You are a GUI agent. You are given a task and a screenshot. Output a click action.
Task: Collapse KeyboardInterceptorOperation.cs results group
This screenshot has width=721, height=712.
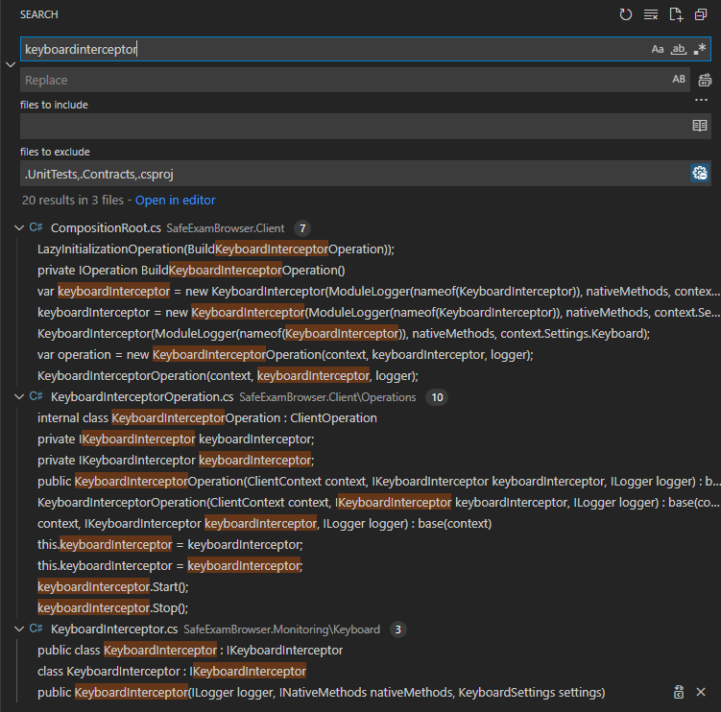19,396
